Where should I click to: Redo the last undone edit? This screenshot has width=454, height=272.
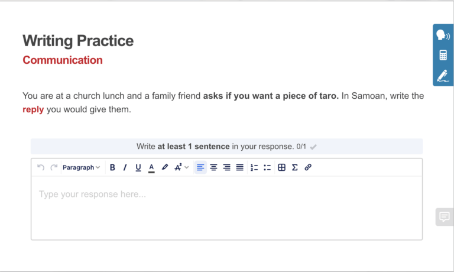coord(54,167)
